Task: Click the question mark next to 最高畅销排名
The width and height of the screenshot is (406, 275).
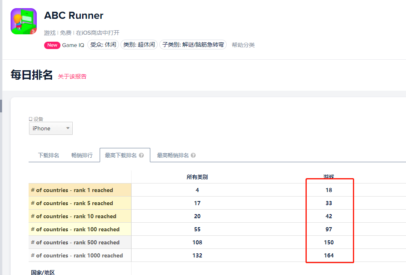Action: (193, 155)
